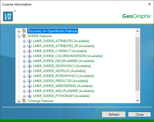154x122 pixels.
Task: Expand LMKR_GVERSE_WEBSTEERING license entry
Action: click(24, 86)
